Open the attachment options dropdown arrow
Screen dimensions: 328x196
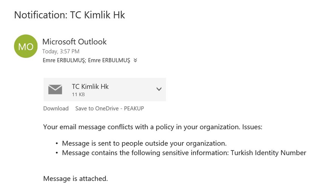[159, 89]
